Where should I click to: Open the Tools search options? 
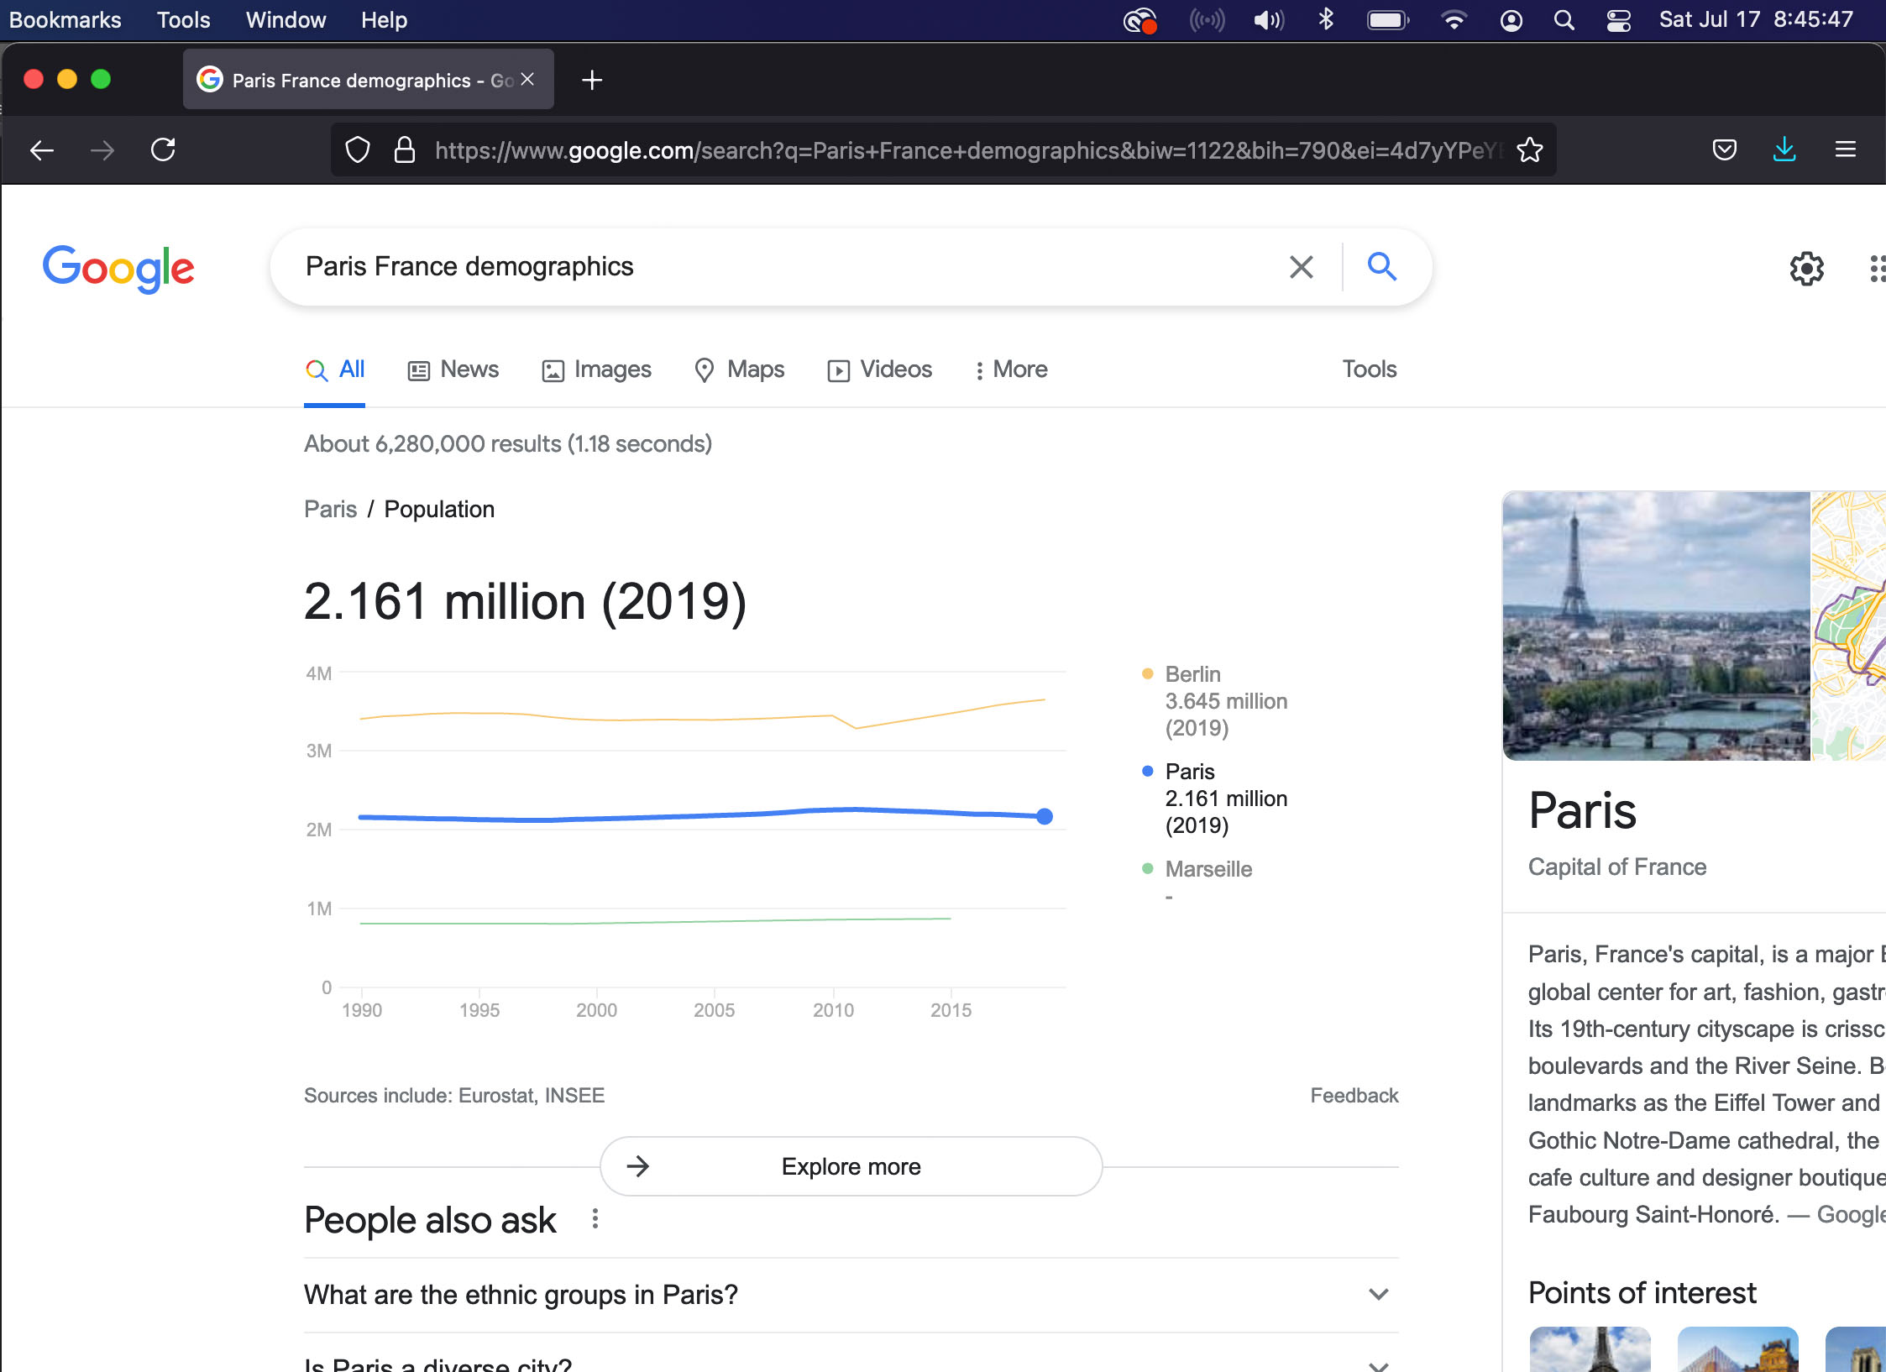(1369, 369)
